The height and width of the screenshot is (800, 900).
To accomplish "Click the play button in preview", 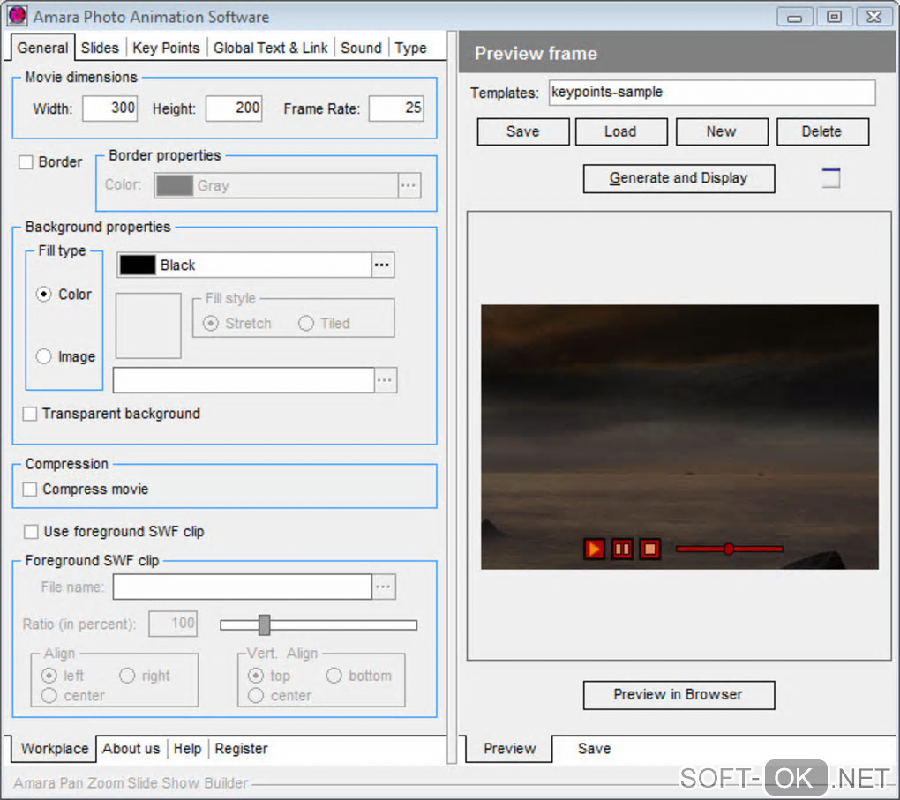I will pos(594,550).
